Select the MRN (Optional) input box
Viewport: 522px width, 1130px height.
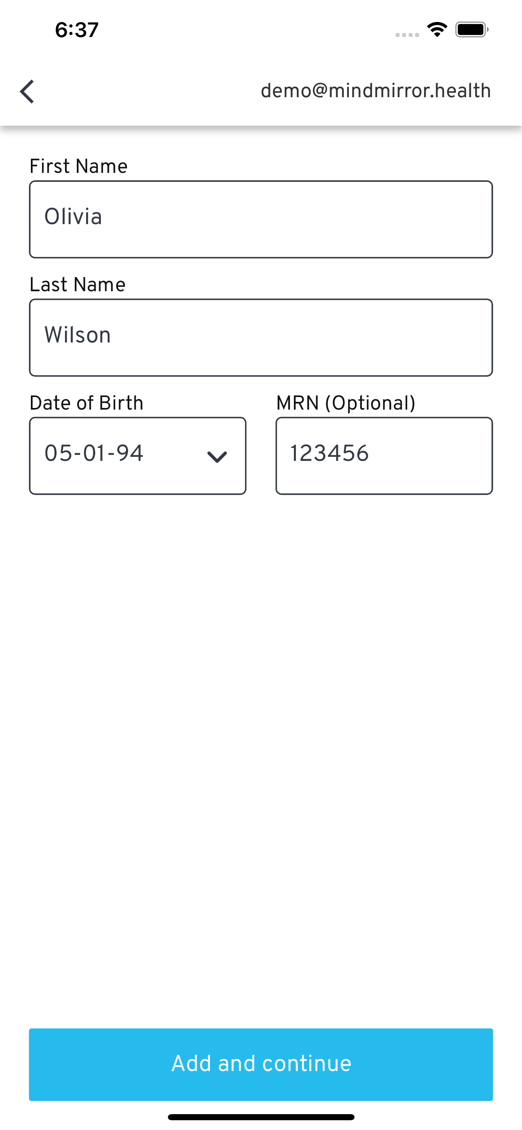[x=384, y=456]
